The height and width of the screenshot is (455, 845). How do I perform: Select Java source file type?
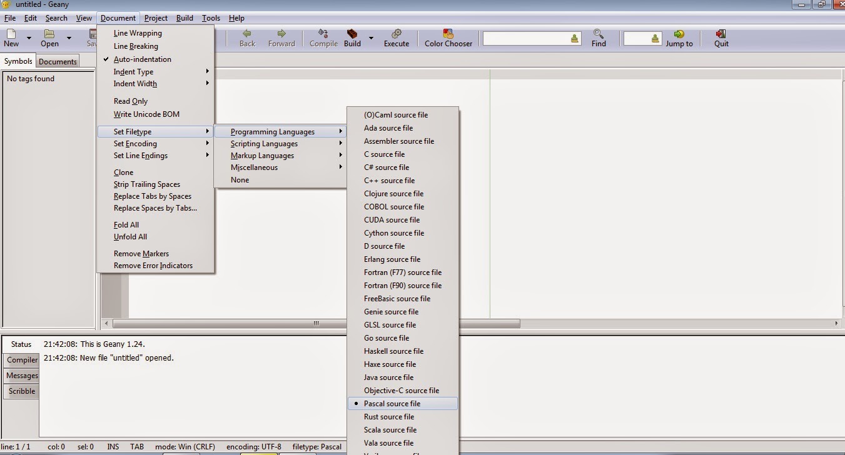coord(403,377)
